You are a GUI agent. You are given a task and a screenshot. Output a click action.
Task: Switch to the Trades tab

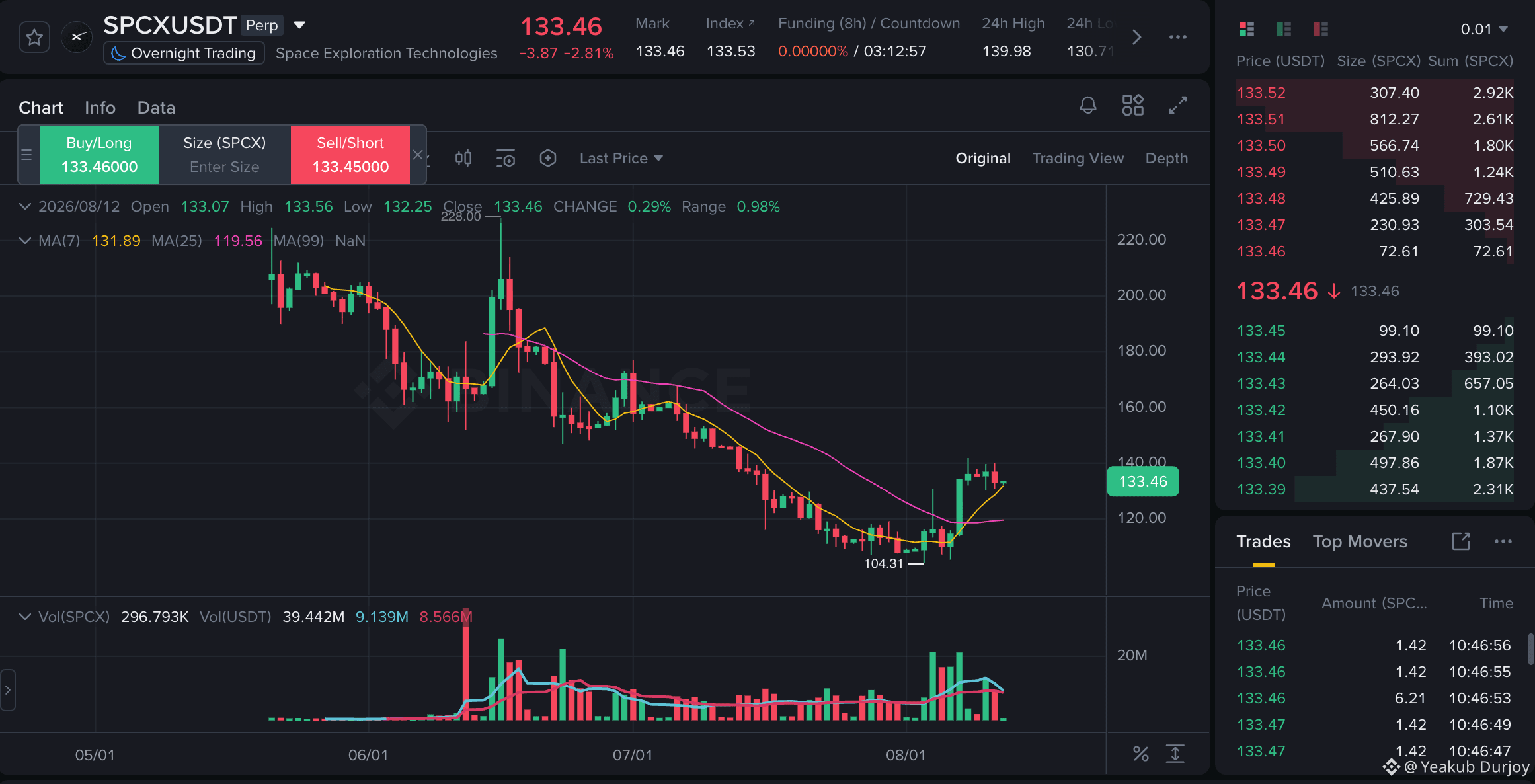(1263, 541)
